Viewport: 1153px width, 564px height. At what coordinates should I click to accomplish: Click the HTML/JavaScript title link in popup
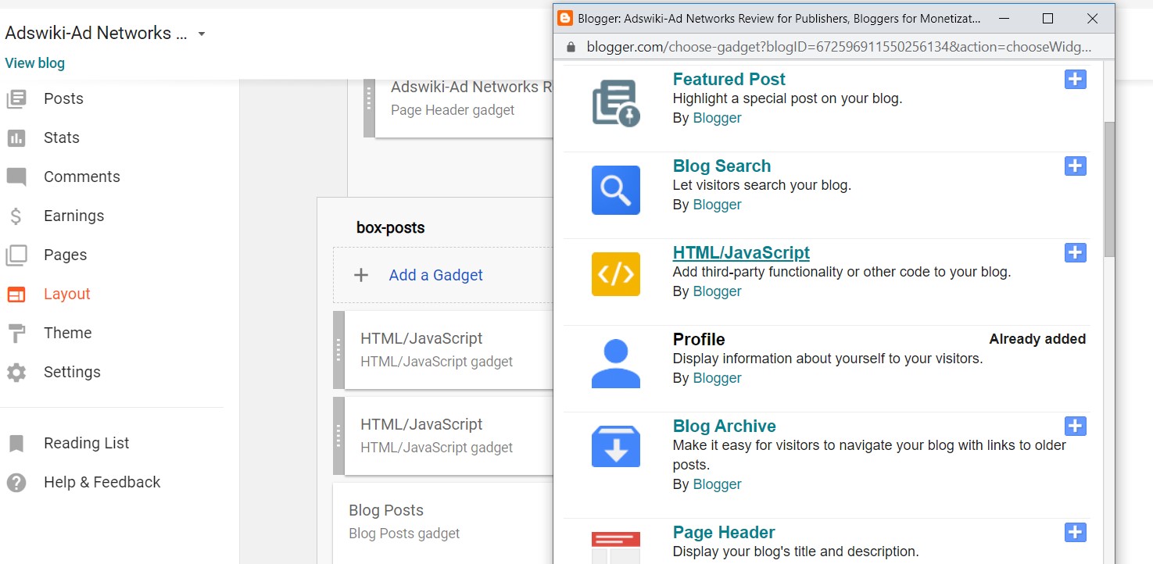click(x=741, y=252)
